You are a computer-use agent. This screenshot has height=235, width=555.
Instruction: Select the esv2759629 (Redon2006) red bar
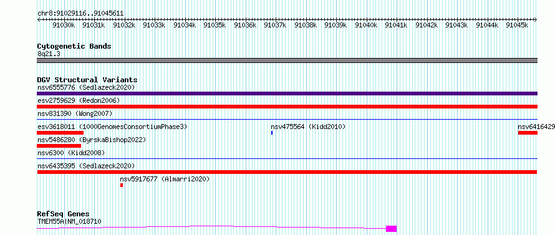pos(287,107)
